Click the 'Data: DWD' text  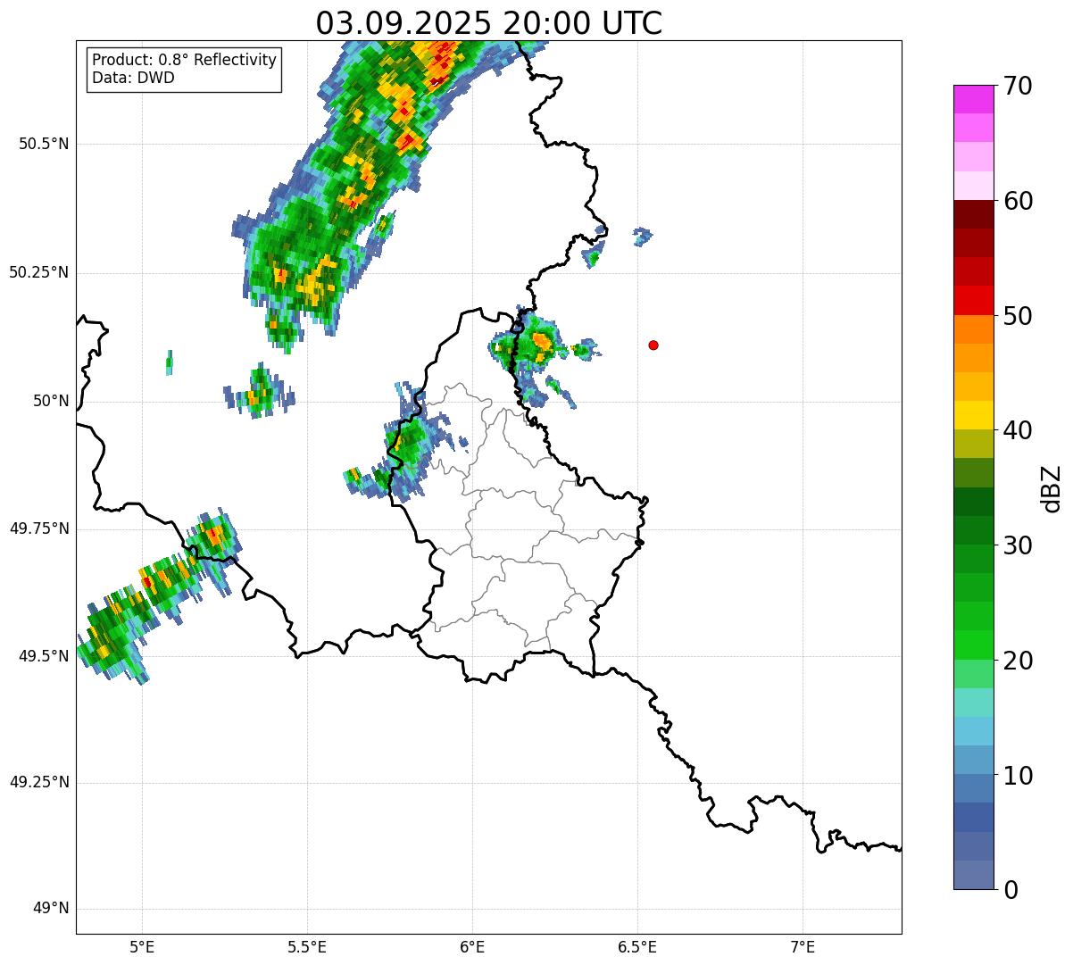tap(133, 78)
